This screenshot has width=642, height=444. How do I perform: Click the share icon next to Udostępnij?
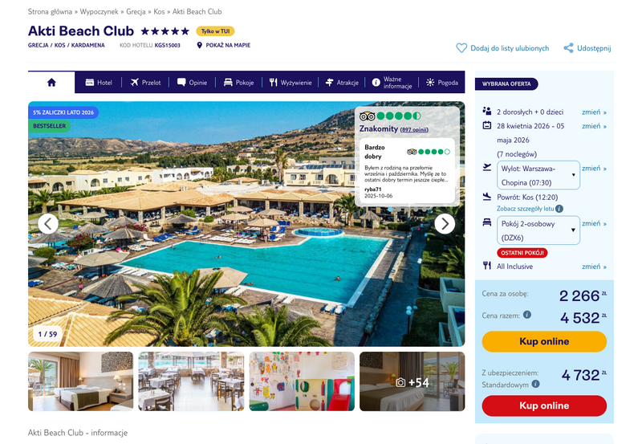click(x=568, y=48)
